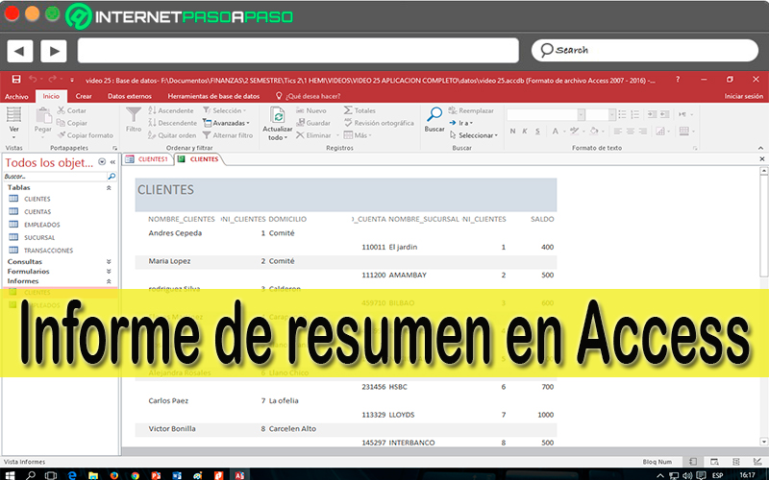Open the Más records dropdown

pos(358,135)
